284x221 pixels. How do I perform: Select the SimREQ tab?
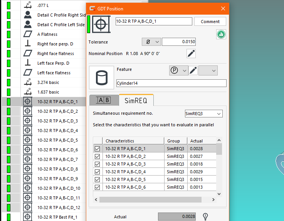point(136,100)
